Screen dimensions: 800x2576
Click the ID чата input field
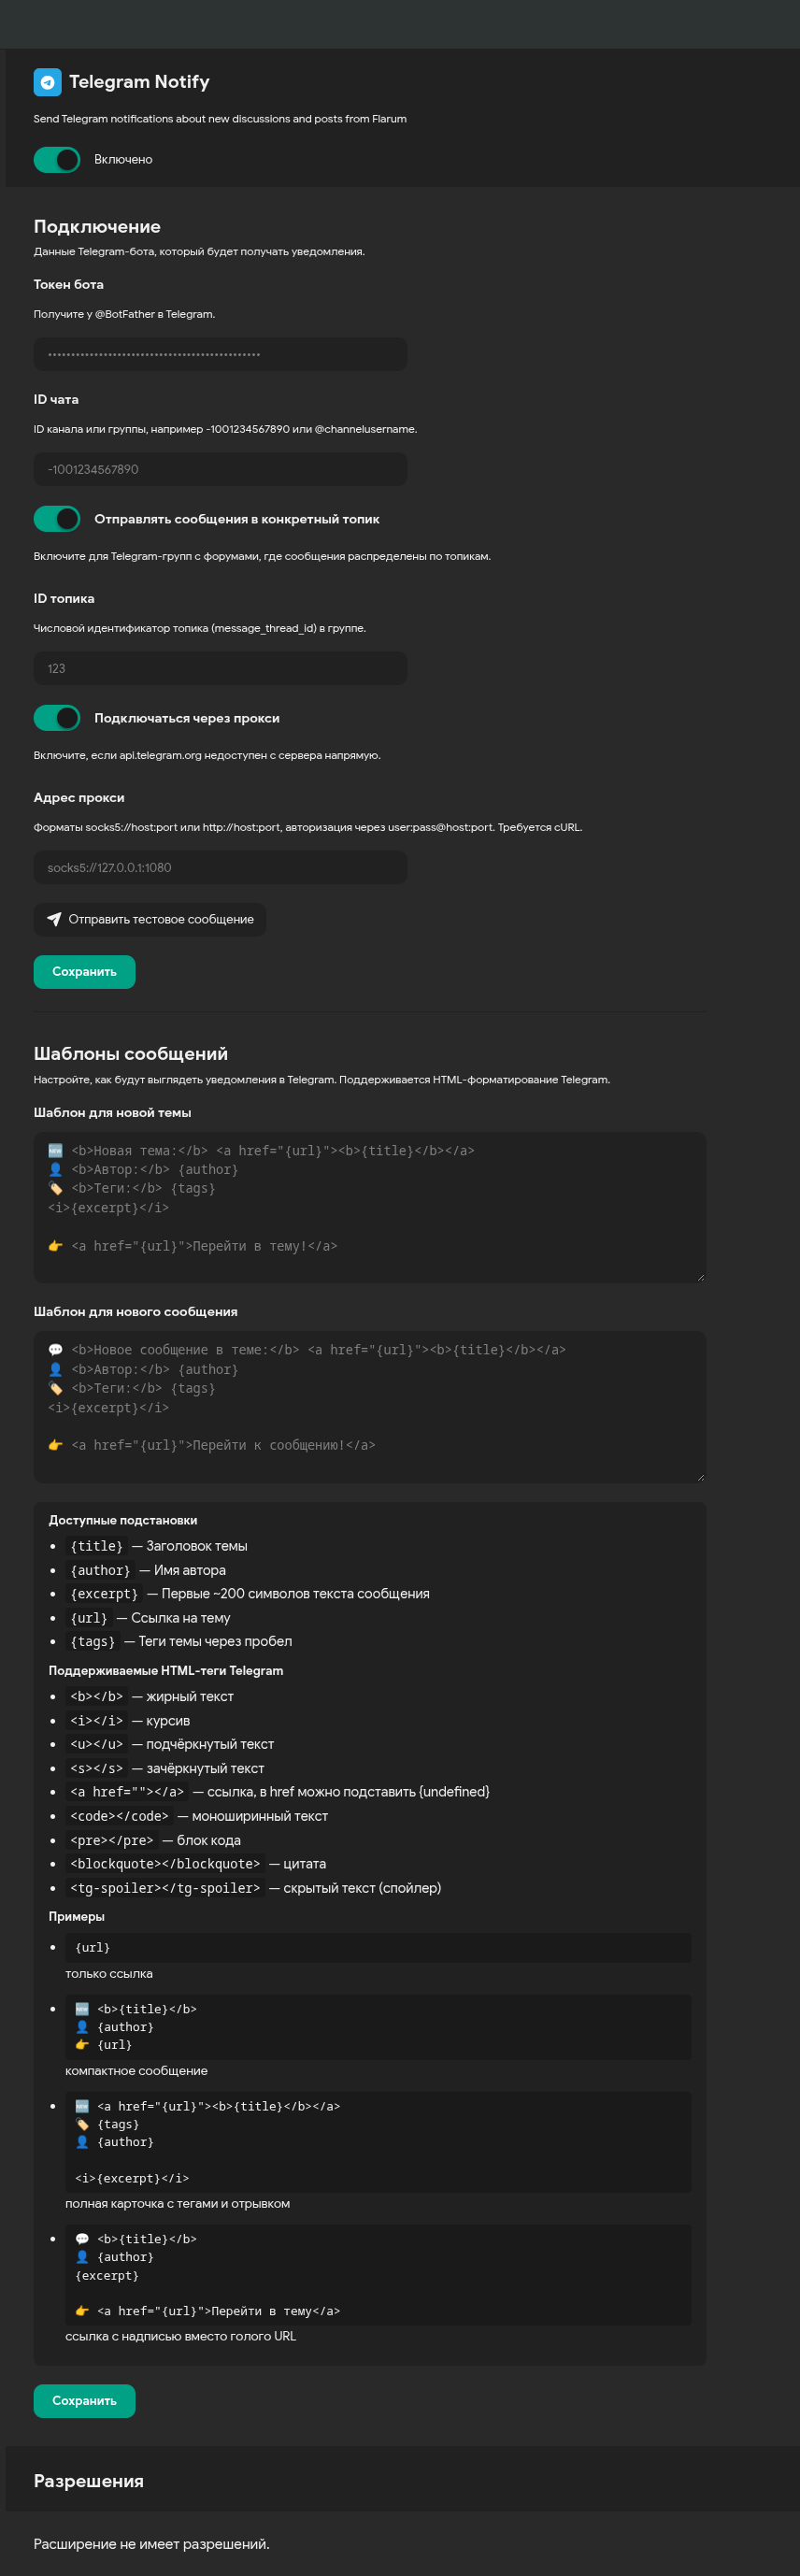pos(220,470)
